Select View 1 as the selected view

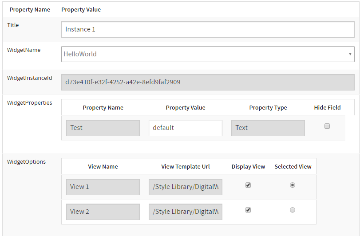click(x=293, y=185)
